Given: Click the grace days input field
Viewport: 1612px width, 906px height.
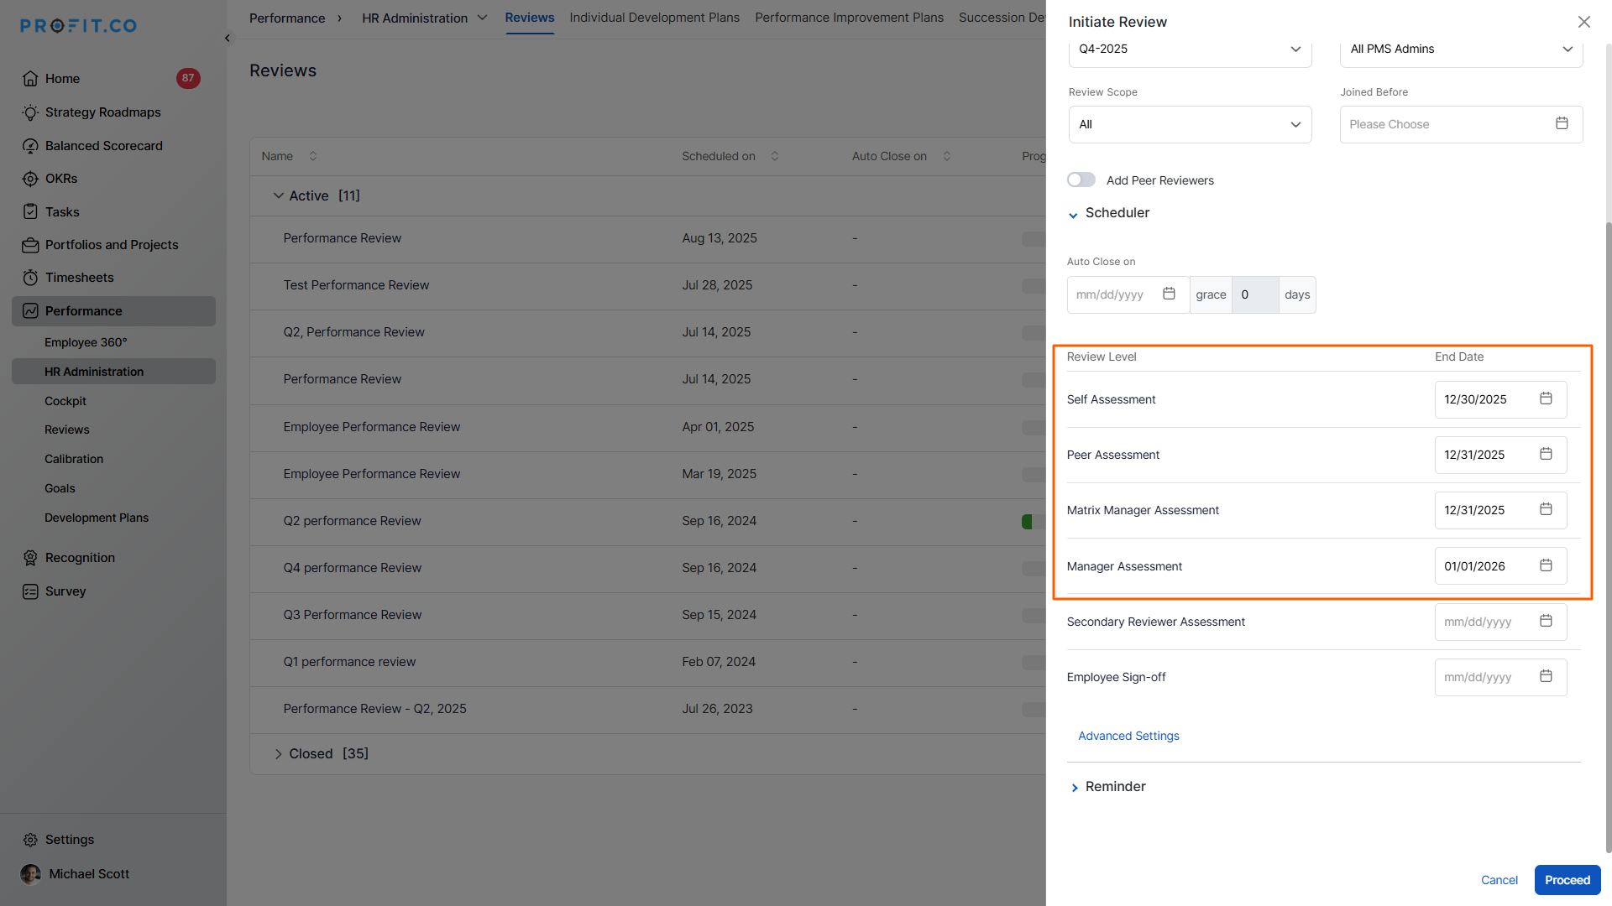Looking at the screenshot, I should click(x=1254, y=294).
